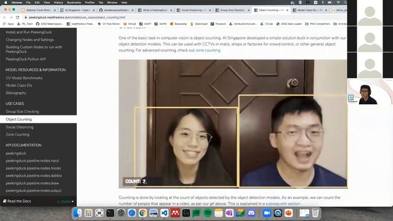This screenshot has height=221, width=393.
Task: Click the Wi-Fi status icon
Action: pos(338,2)
